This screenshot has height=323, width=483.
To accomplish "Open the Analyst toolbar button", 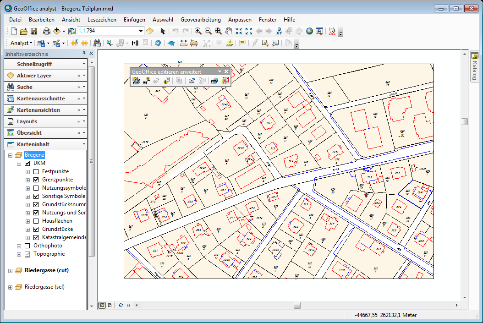I will 21,43.
